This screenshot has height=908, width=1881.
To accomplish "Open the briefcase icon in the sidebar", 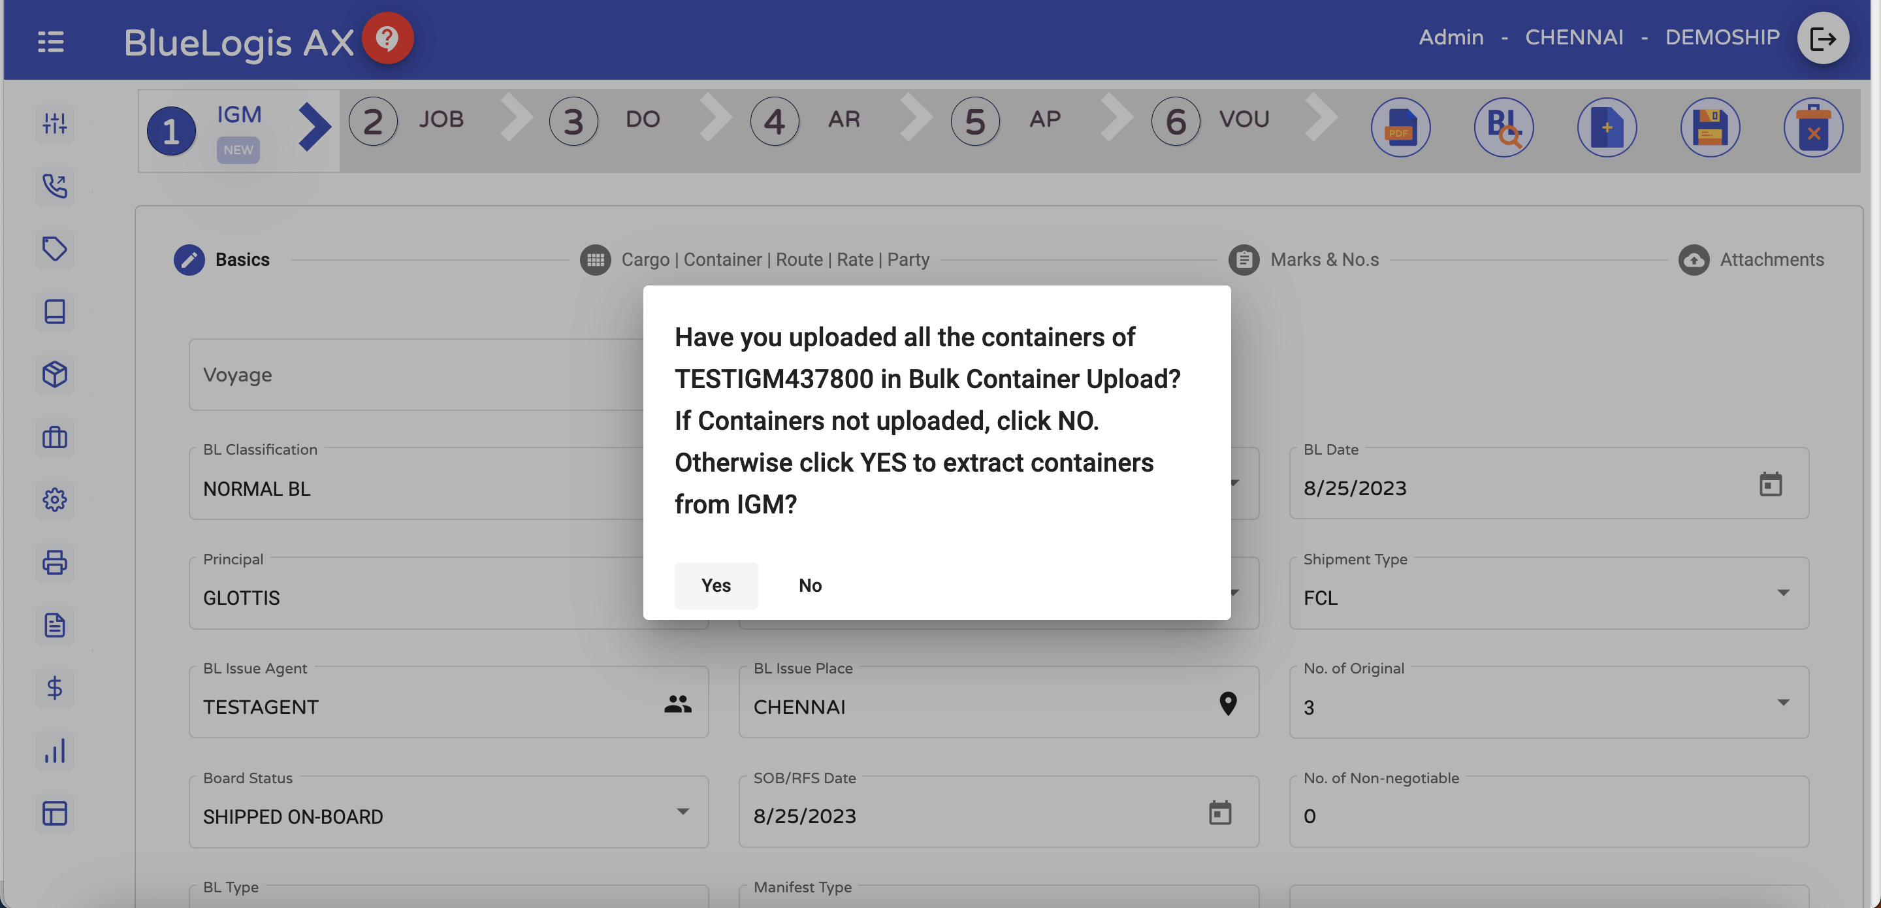I will tap(55, 437).
